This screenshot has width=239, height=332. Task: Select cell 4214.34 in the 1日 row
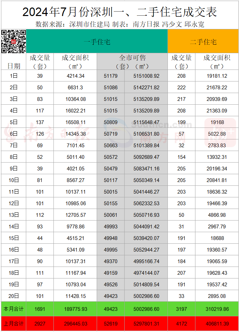tap(76, 76)
